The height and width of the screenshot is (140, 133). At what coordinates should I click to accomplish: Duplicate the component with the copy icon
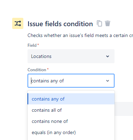(99, 23)
